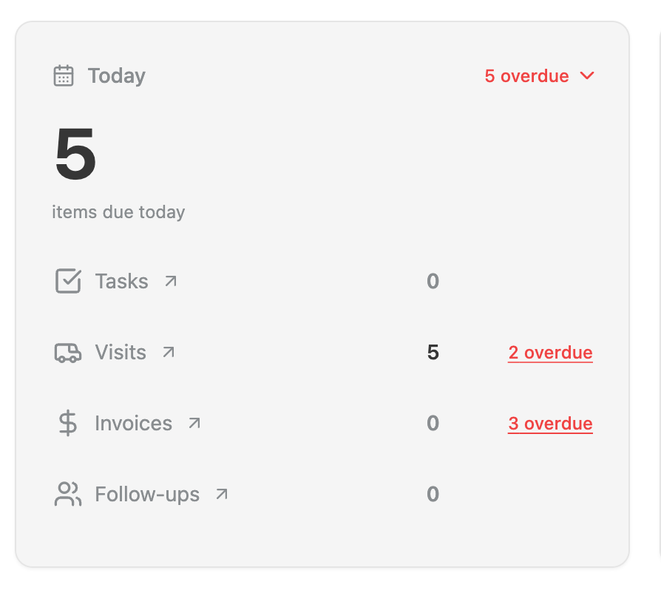Open Follow-ups via its arrow icon
This screenshot has width=661, height=593.
pos(222,494)
